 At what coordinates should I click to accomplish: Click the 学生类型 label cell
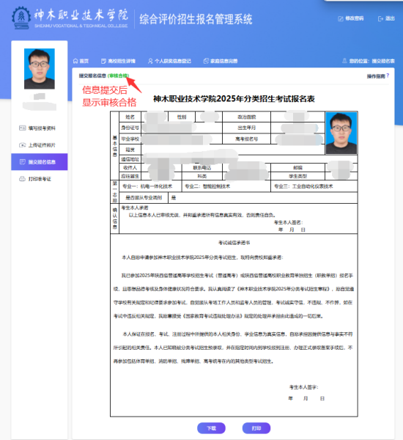pyautogui.click(x=297, y=176)
